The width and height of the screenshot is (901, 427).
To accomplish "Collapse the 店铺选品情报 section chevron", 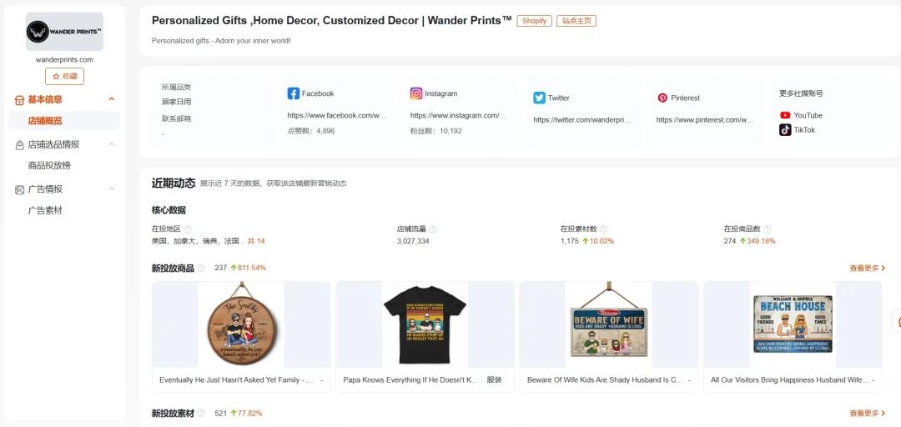I will [x=112, y=143].
